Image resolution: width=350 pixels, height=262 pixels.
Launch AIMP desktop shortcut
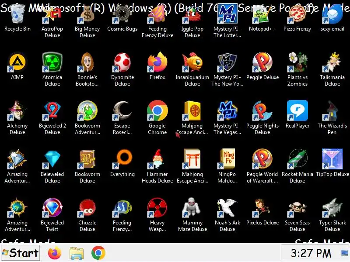(x=17, y=62)
